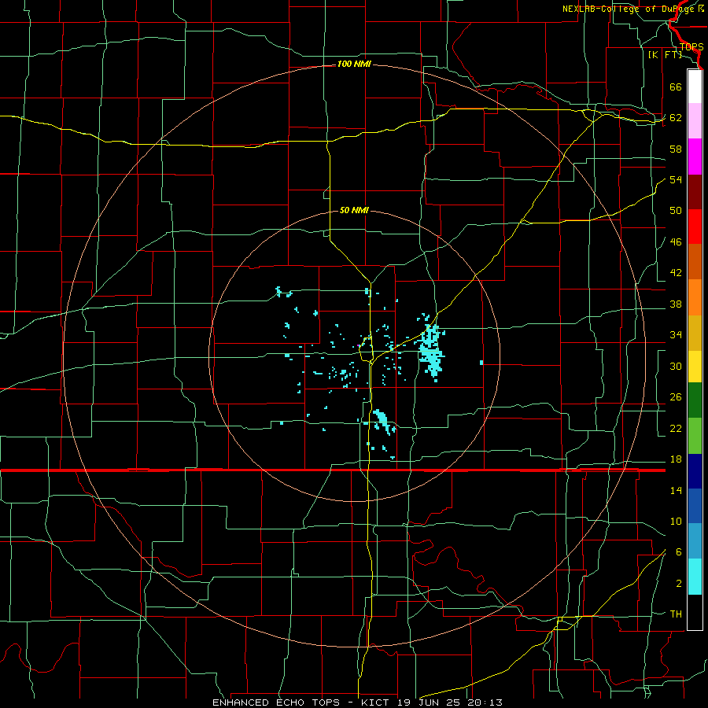Click the 'TOPS' legend title
This screenshot has height=708, width=708.
coord(691,47)
